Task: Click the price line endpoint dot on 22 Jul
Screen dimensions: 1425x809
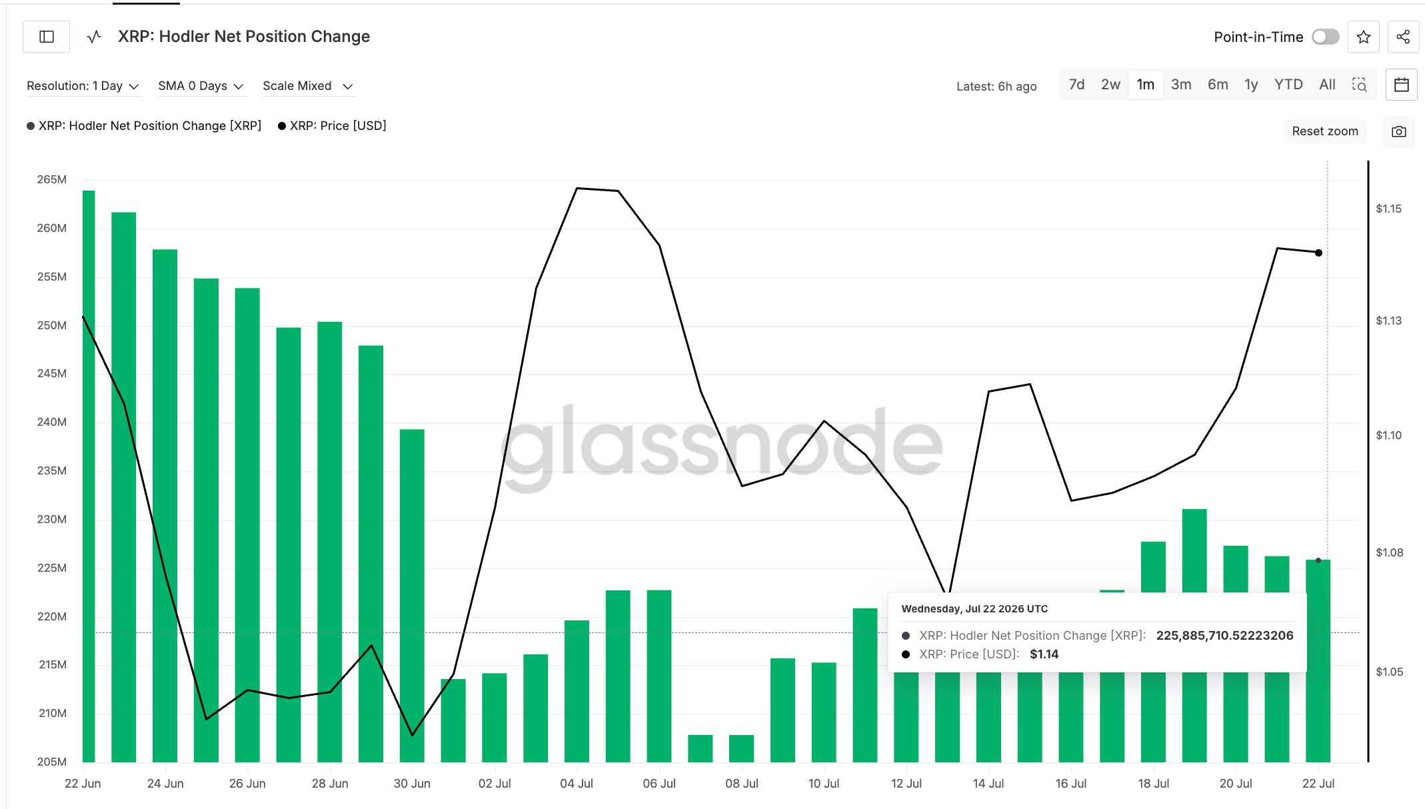Action: (1318, 253)
